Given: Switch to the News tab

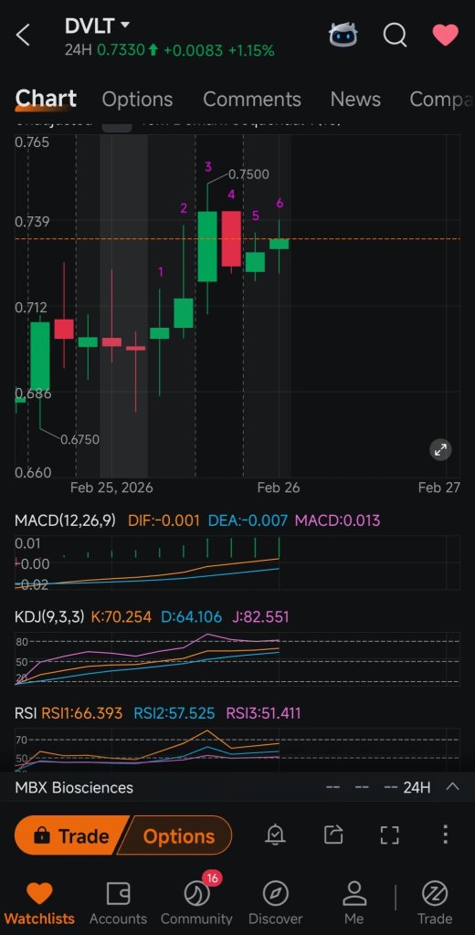Looking at the screenshot, I should pos(355,99).
